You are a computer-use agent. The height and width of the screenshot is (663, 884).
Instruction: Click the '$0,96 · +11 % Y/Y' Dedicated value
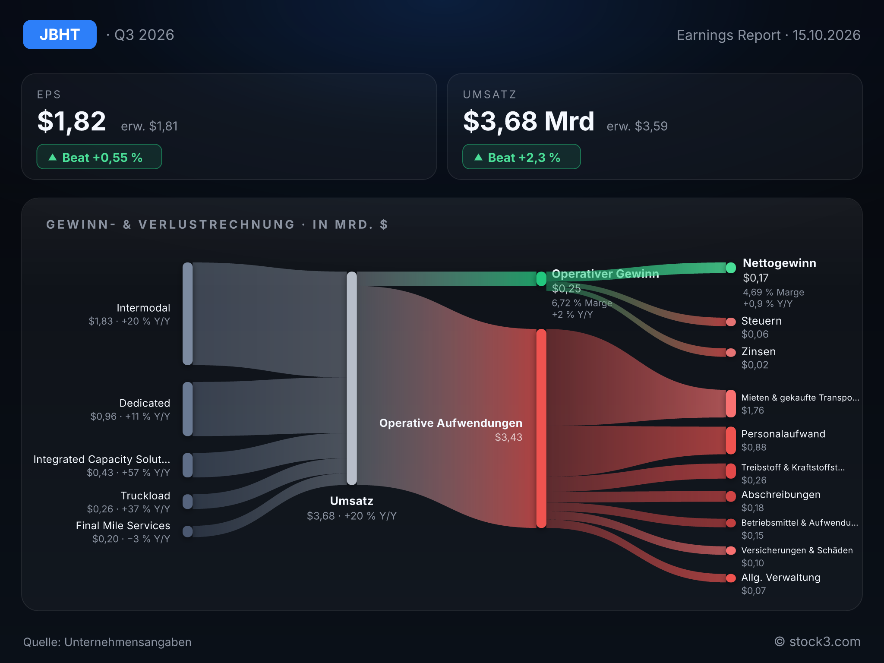(130, 417)
